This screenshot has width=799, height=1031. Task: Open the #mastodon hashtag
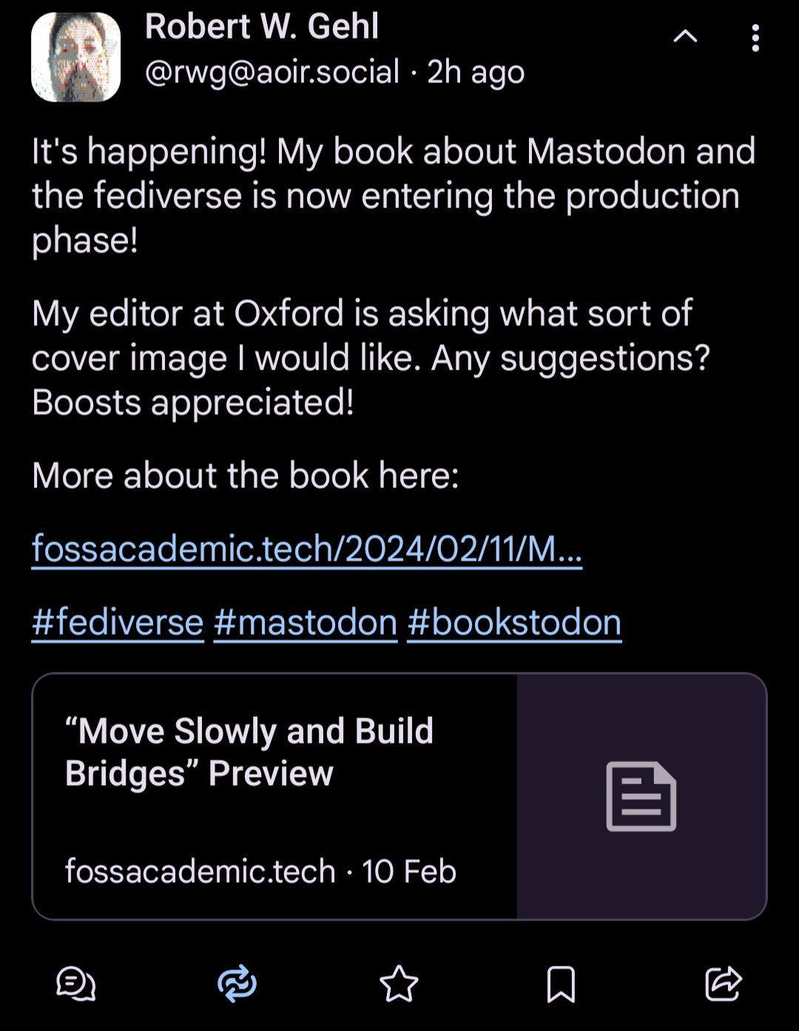(x=306, y=622)
